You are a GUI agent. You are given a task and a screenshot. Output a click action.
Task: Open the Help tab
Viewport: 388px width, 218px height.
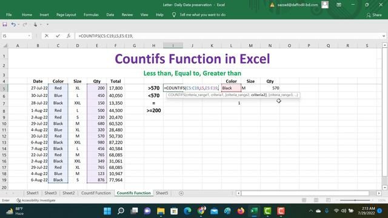tap(159, 15)
